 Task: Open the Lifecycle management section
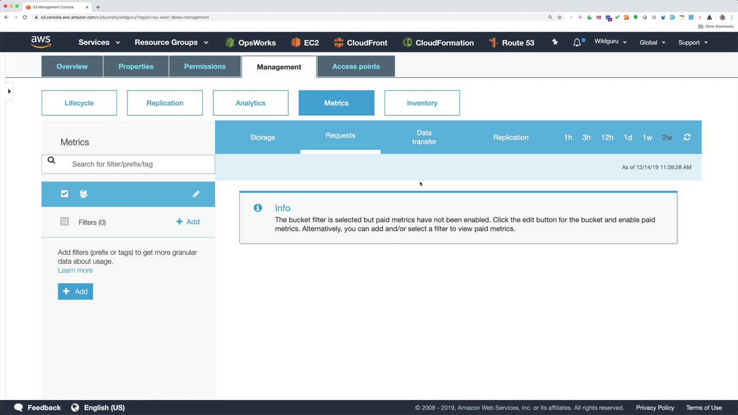(79, 103)
